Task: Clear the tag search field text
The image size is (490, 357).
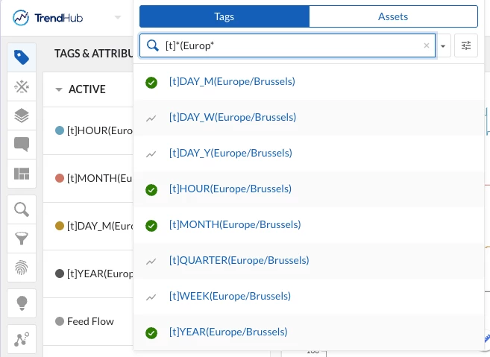Action: coord(427,45)
